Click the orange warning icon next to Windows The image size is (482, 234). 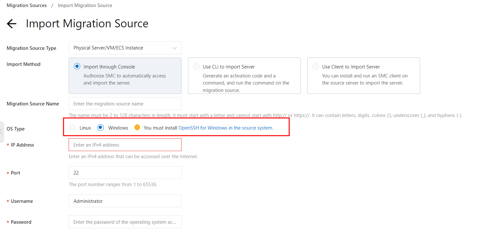(137, 127)
